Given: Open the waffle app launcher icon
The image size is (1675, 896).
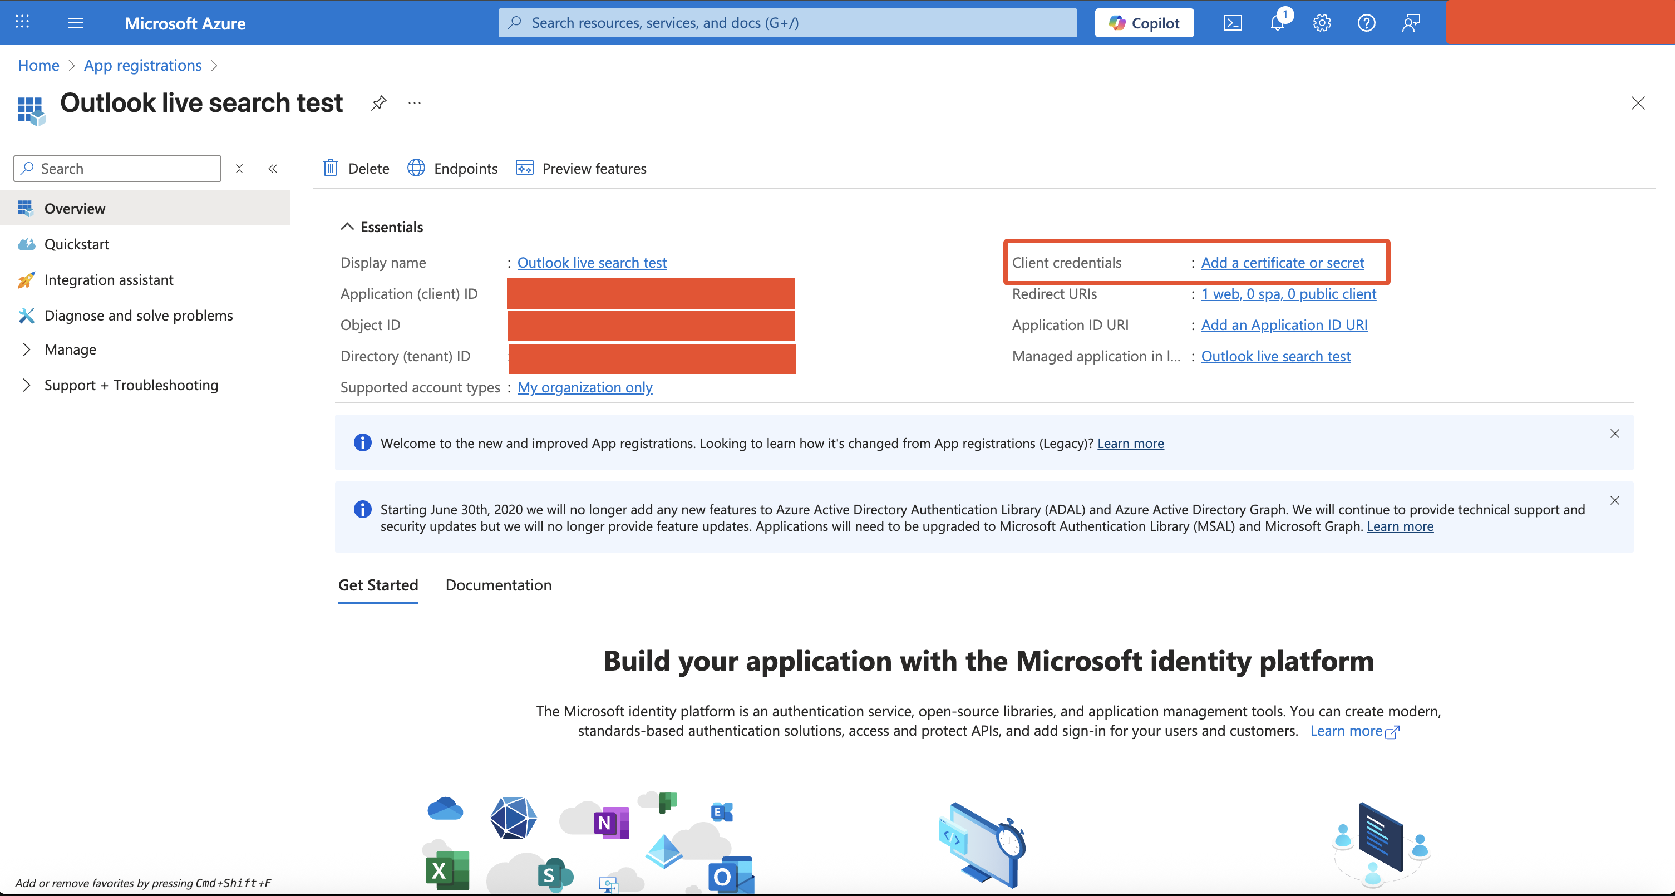Looking at the screenshot, I should 22,22.
